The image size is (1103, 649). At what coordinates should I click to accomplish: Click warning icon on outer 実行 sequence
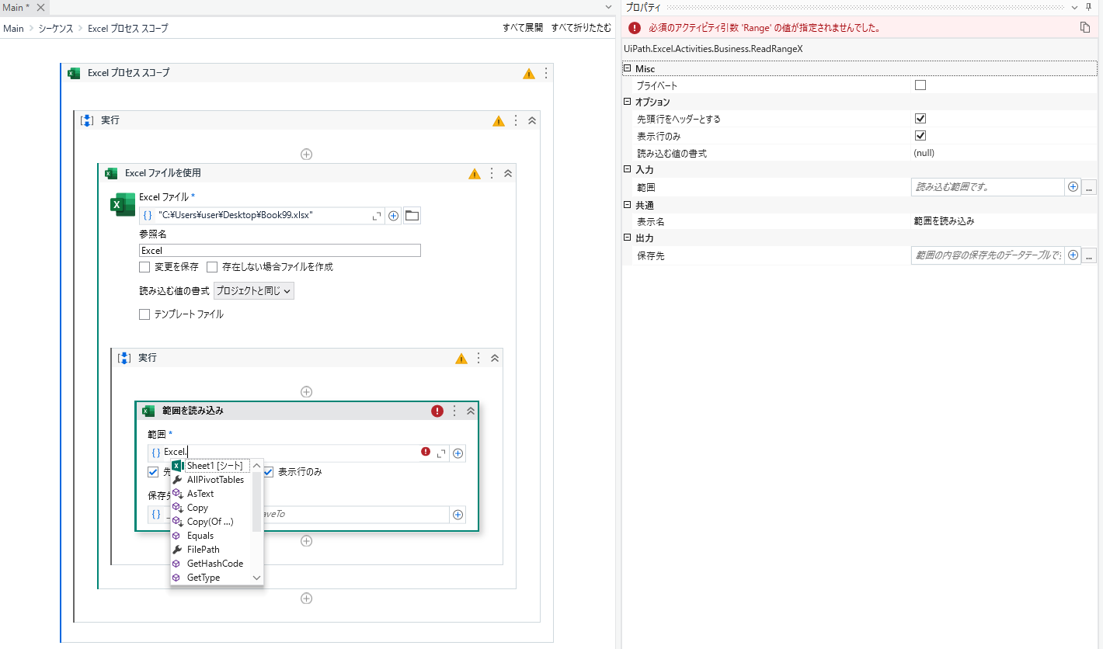(499, 121)
